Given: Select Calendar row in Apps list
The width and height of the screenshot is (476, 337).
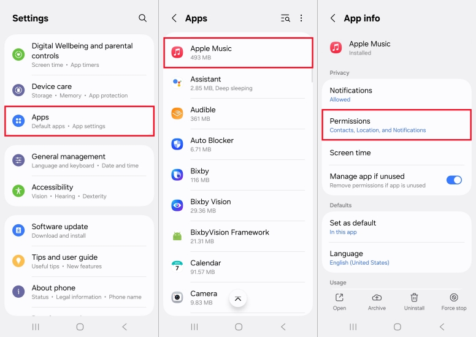Looking at the screenshot, I should click(238, 267).
